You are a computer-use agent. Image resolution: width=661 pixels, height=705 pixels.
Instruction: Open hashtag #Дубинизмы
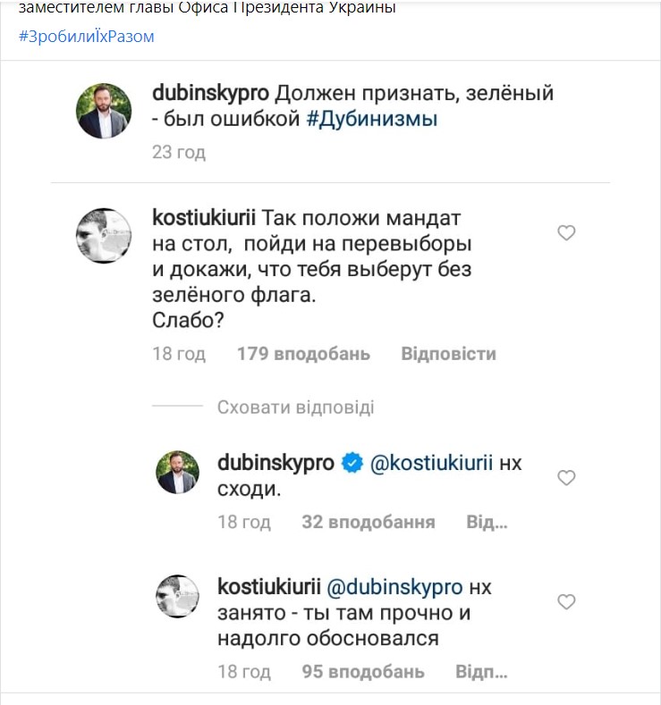372,119
